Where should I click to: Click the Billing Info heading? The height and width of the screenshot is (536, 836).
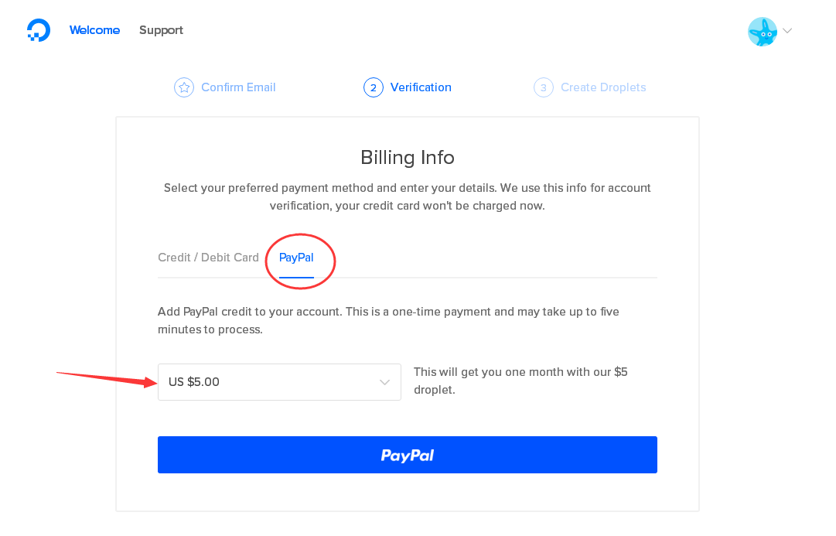(x=408, y=157)
